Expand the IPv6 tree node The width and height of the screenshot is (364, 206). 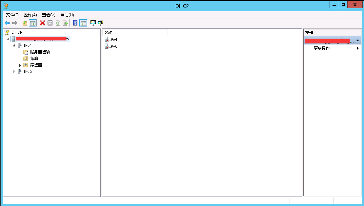tap(14, 72)
